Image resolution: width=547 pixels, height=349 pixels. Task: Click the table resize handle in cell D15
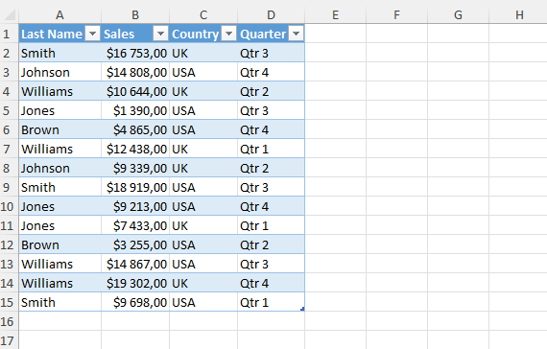302,309
